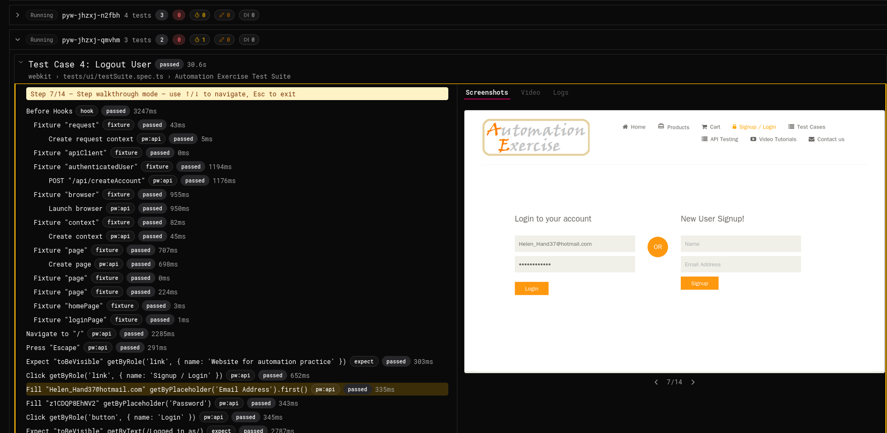Select the Before Hooks step
Image resolution: width=887 pixels, height=433 pixels.
pyautogui.click(x=237, y=111)
